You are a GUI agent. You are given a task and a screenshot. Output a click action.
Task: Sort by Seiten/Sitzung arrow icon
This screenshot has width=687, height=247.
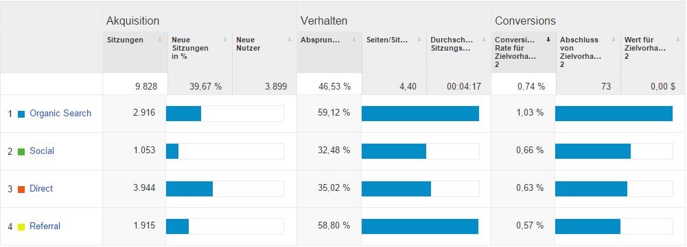pos(419,40)
